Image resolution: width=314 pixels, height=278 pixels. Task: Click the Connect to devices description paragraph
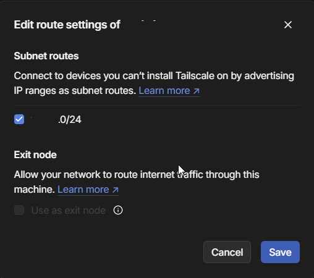point(154,83)
